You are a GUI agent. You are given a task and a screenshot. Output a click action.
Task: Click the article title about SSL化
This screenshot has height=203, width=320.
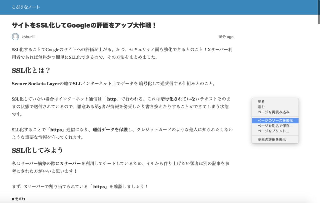[x=84, y=25]
